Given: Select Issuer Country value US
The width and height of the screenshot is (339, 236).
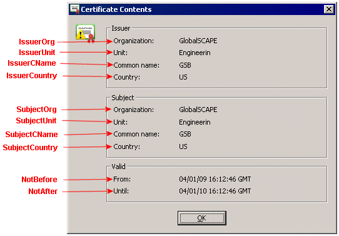Looking at the screenshot, I should point(183,77).
